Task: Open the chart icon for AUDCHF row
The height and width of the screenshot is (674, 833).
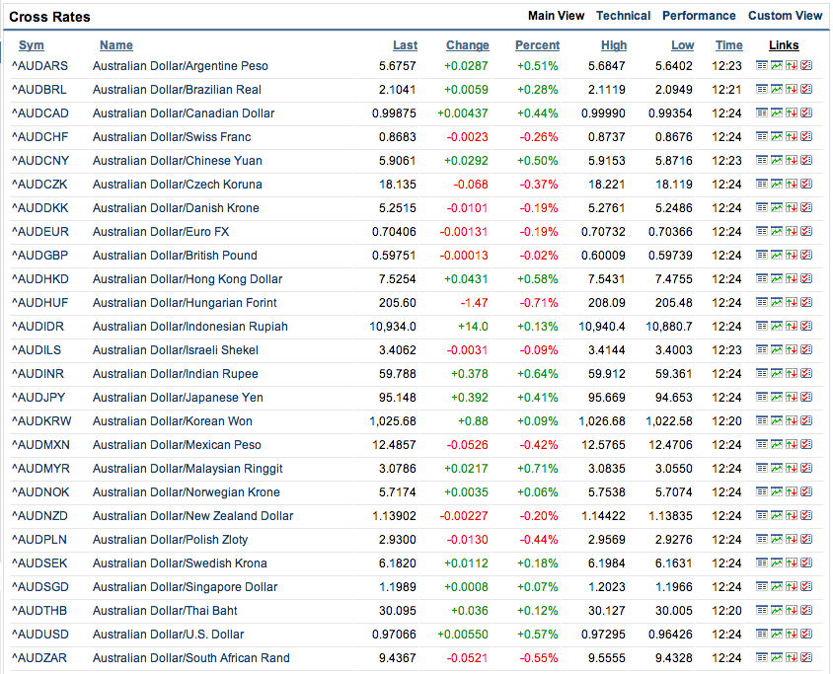Action: point(777,137)
